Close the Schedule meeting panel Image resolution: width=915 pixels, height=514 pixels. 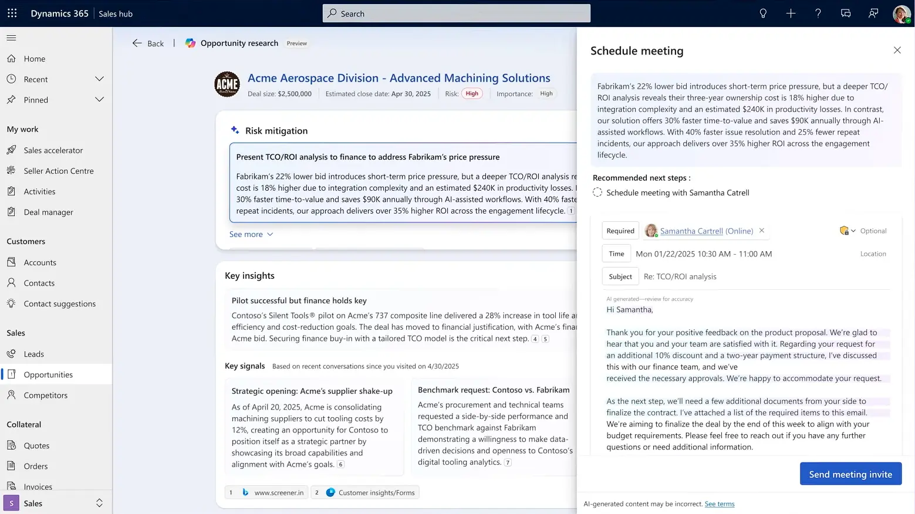pyautogui.click(x=897, y=50)
